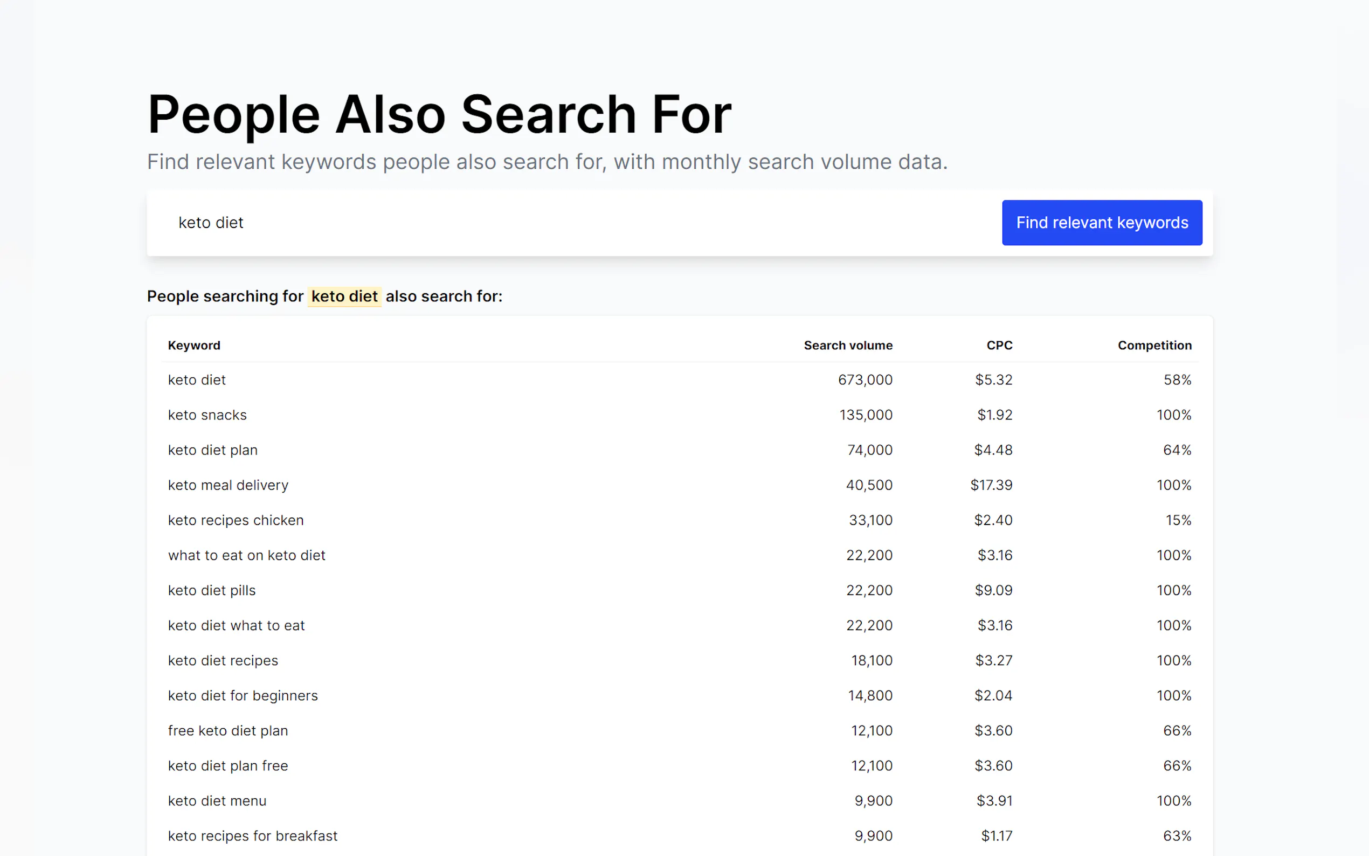Screen dimensions: 1369x856
Task: Click what to eat on keto diet
Action: pos(247,555)
